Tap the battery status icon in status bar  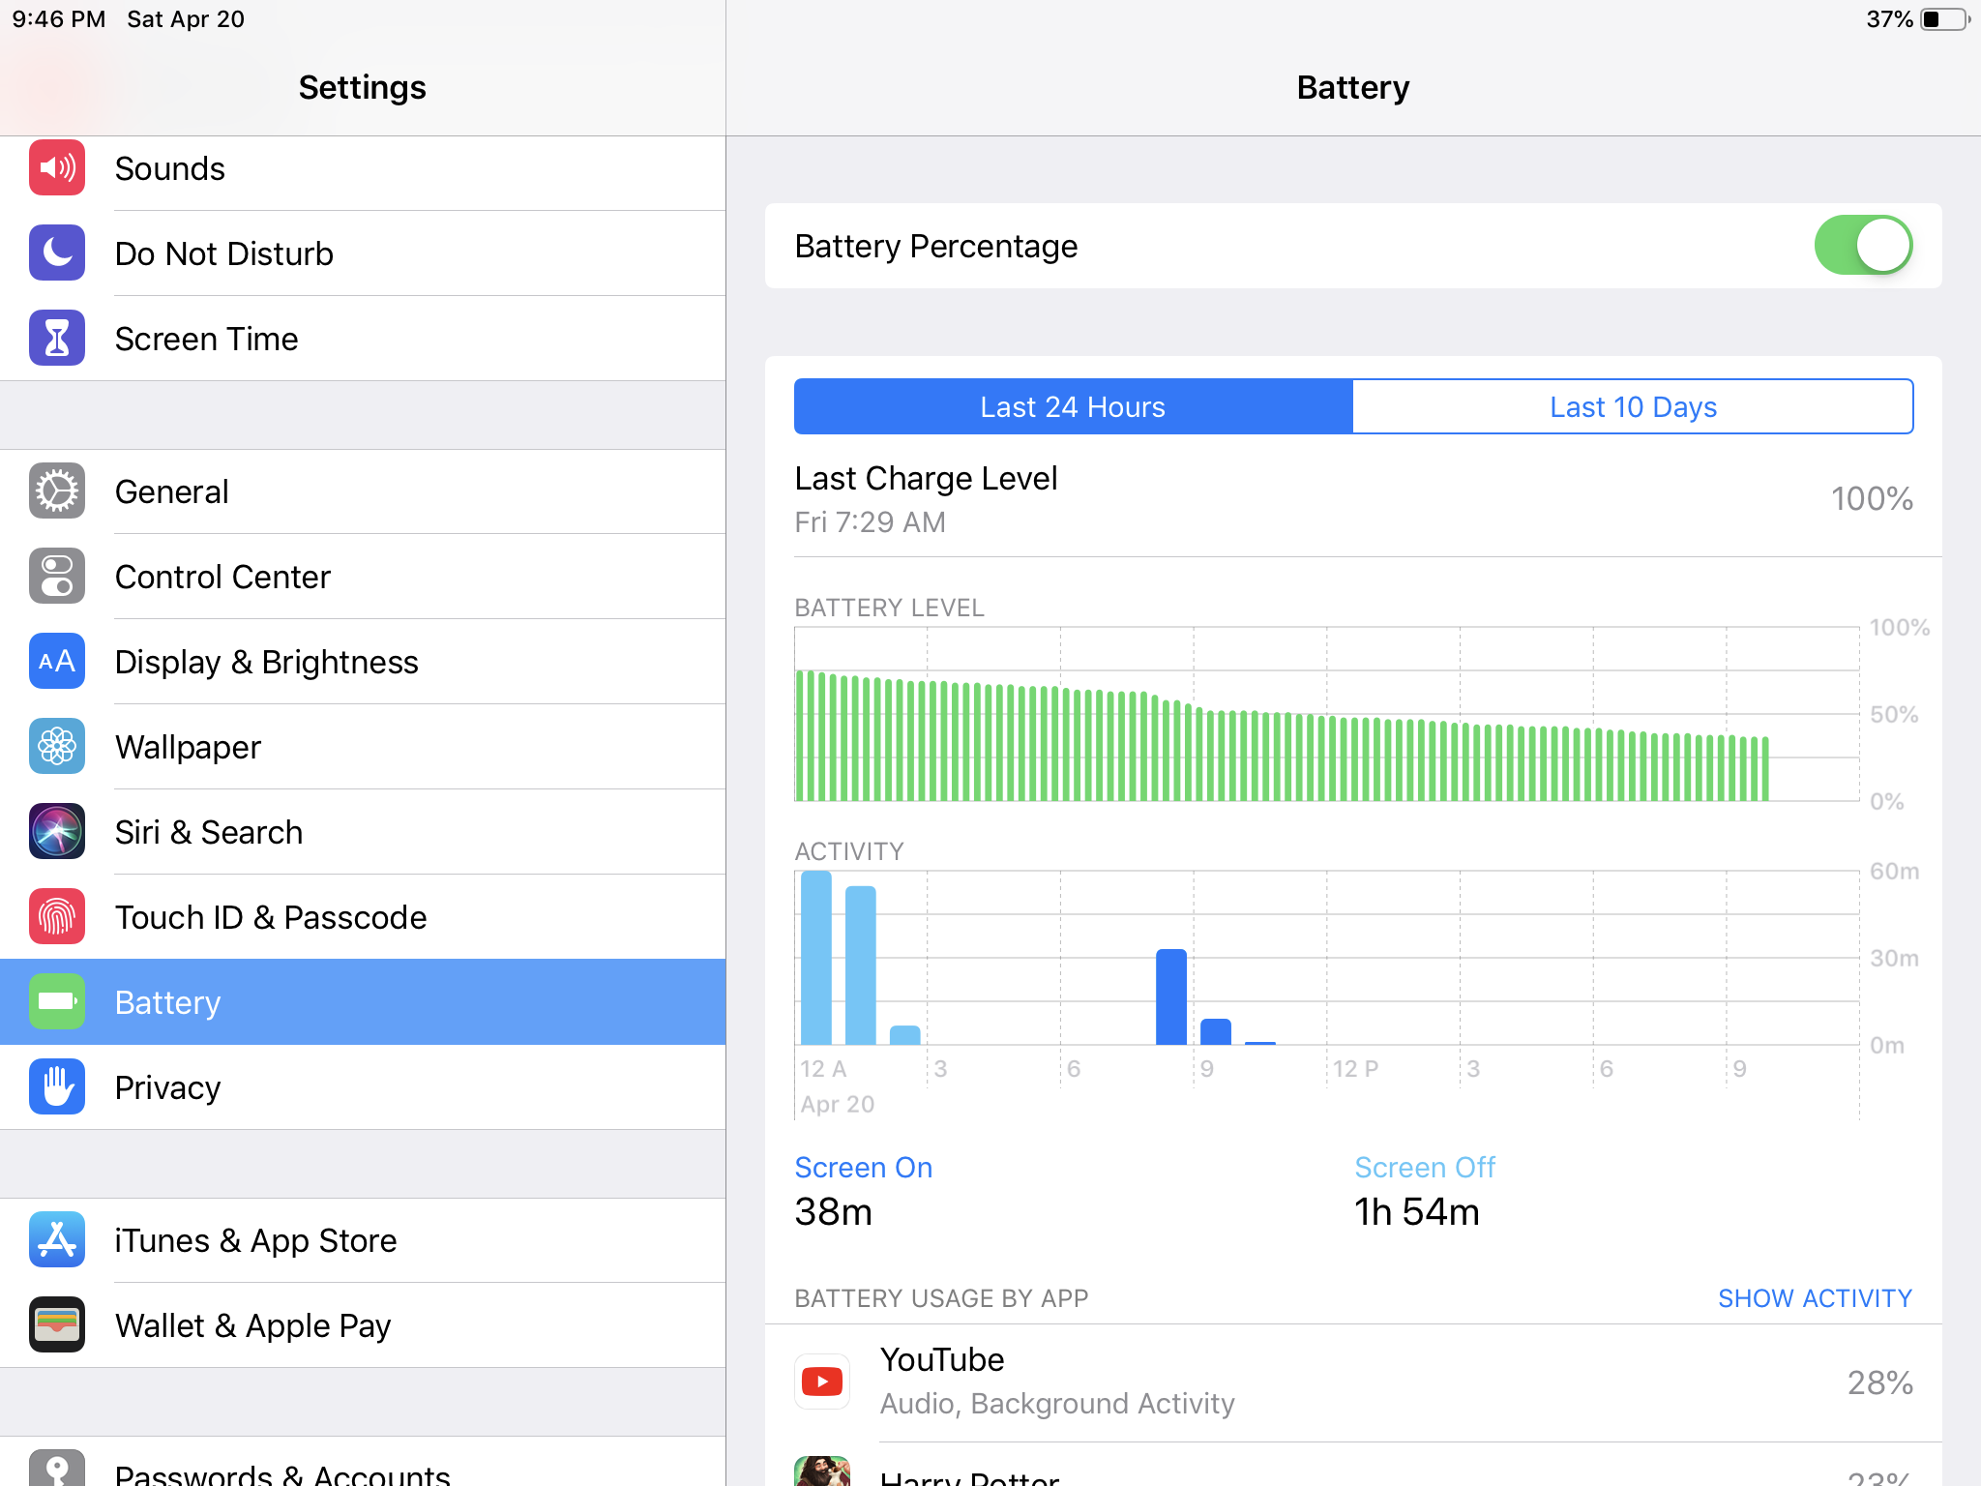point(1945,19)
